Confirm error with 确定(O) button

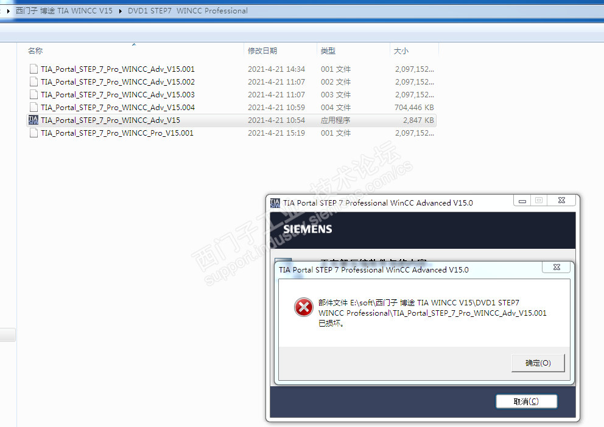[538, 363]
